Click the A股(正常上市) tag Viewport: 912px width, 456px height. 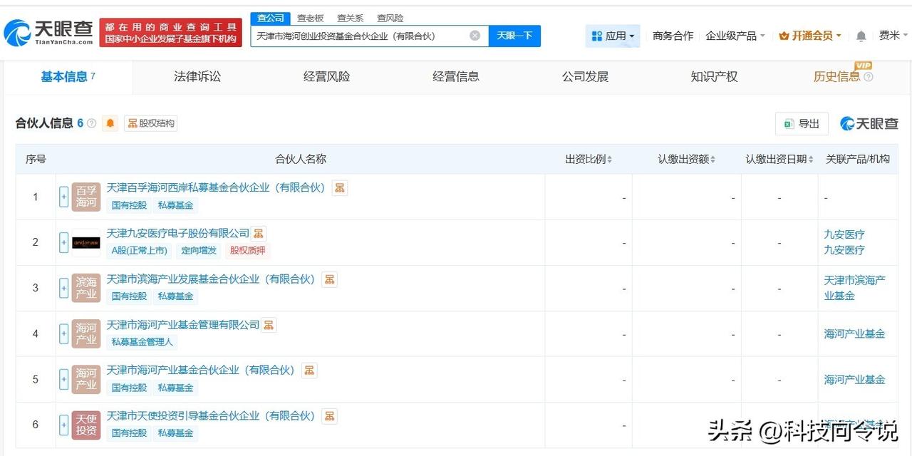click(139, 251)
